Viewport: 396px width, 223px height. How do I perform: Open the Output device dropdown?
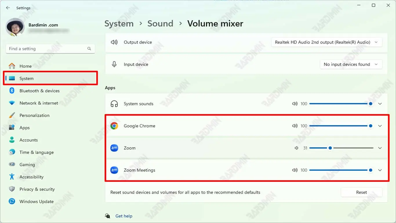326,42
